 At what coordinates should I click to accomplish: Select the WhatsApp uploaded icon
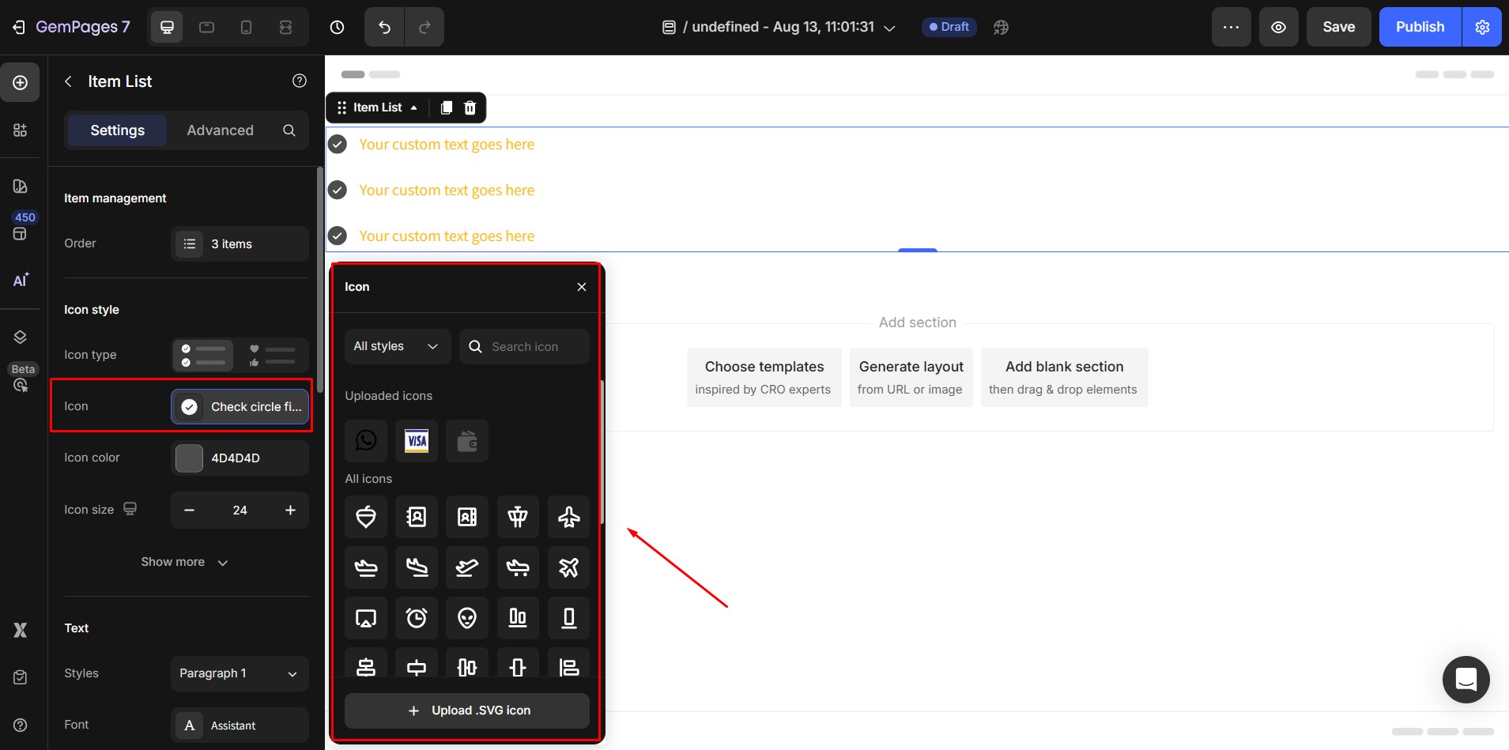[365, 441]
